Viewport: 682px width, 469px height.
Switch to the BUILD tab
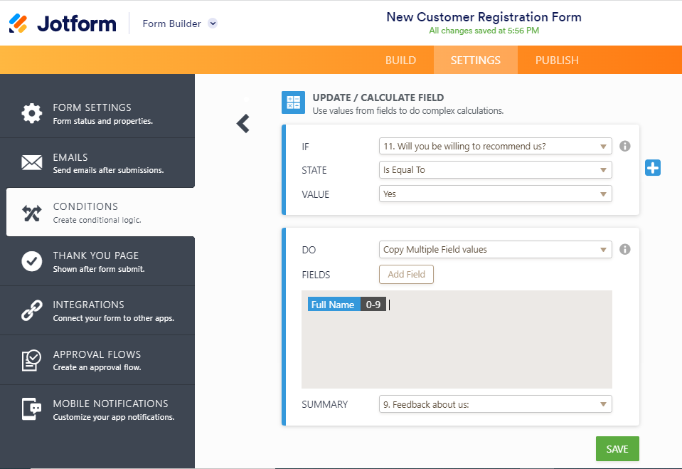coord(400,60)
